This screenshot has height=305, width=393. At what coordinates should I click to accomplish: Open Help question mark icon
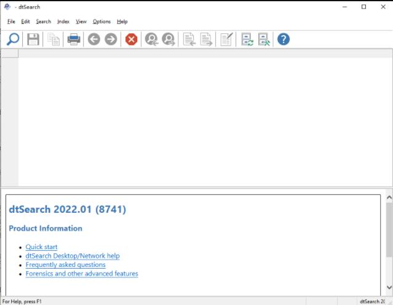tap(284, 39)
